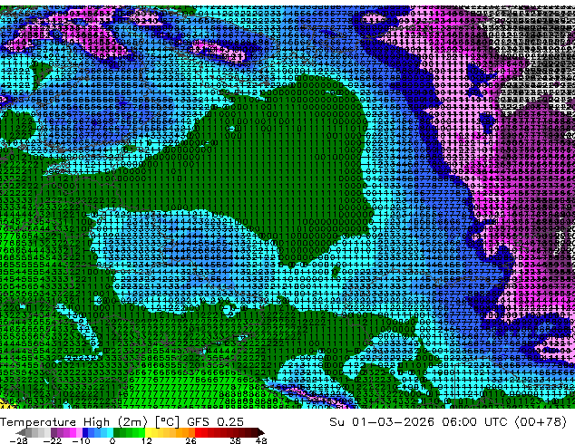Click the '(00+78)' forecast offset text
Screen dimensions: 575x444
541,422
